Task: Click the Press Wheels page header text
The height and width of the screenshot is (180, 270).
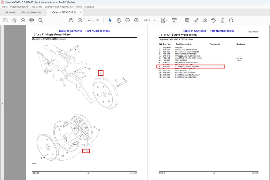Action: tap(253, 32)
